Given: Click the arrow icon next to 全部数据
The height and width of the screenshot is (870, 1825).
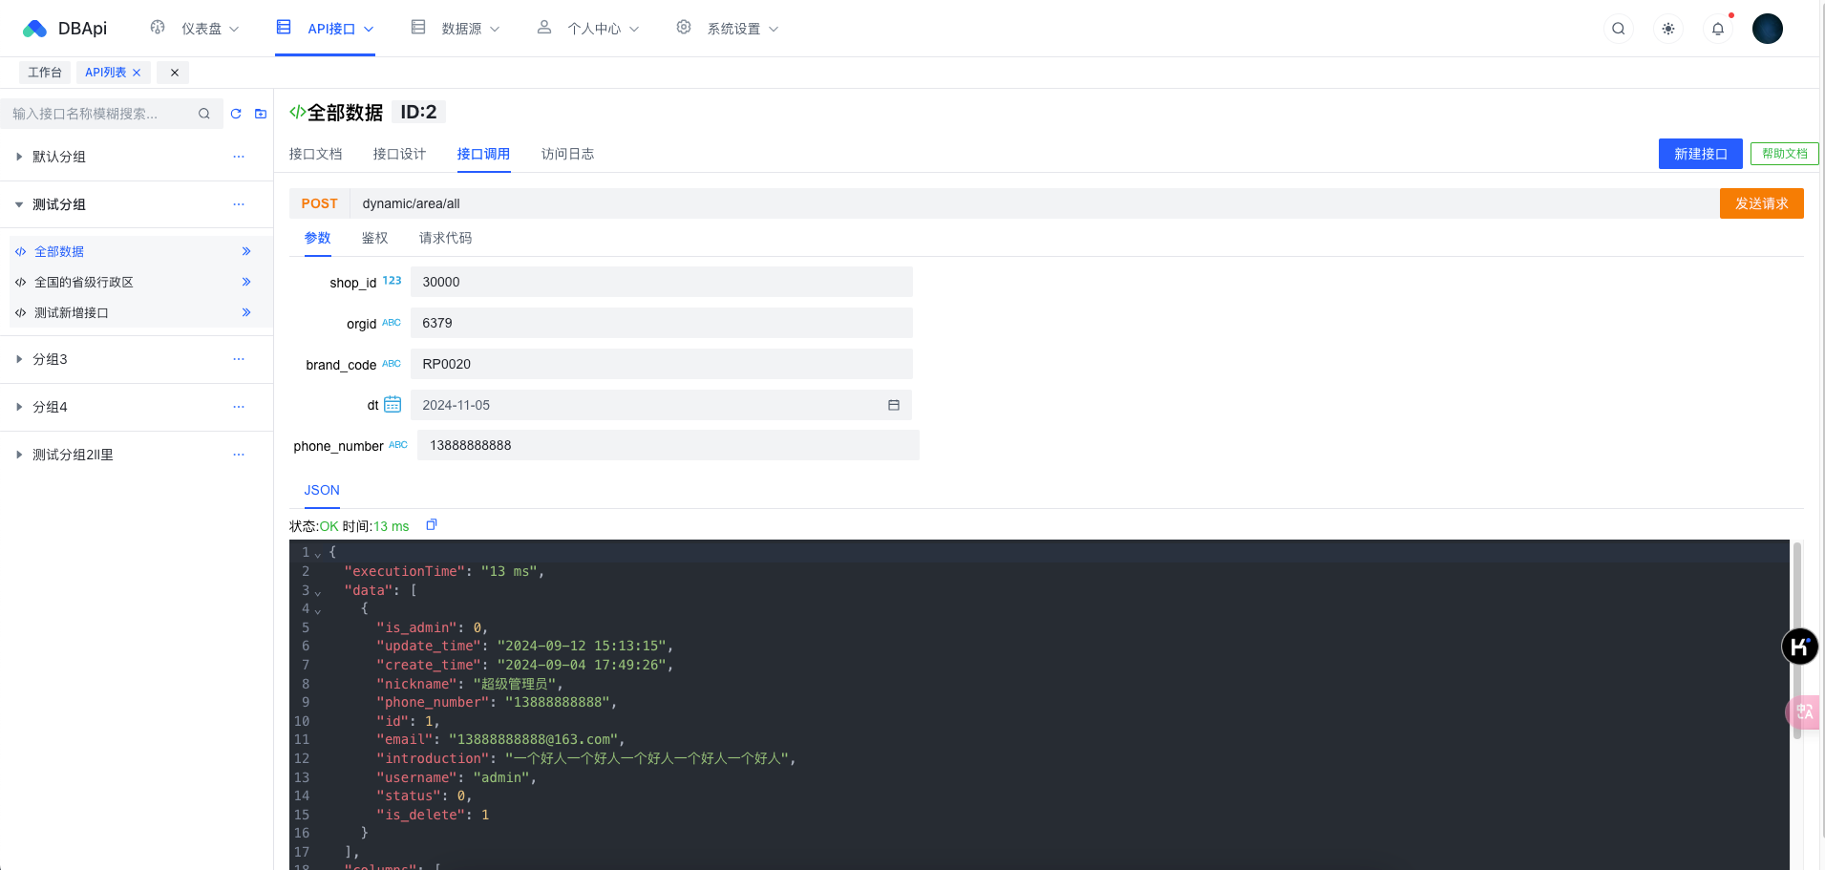Looking at the screenshot, I should (x=245, y=251).
